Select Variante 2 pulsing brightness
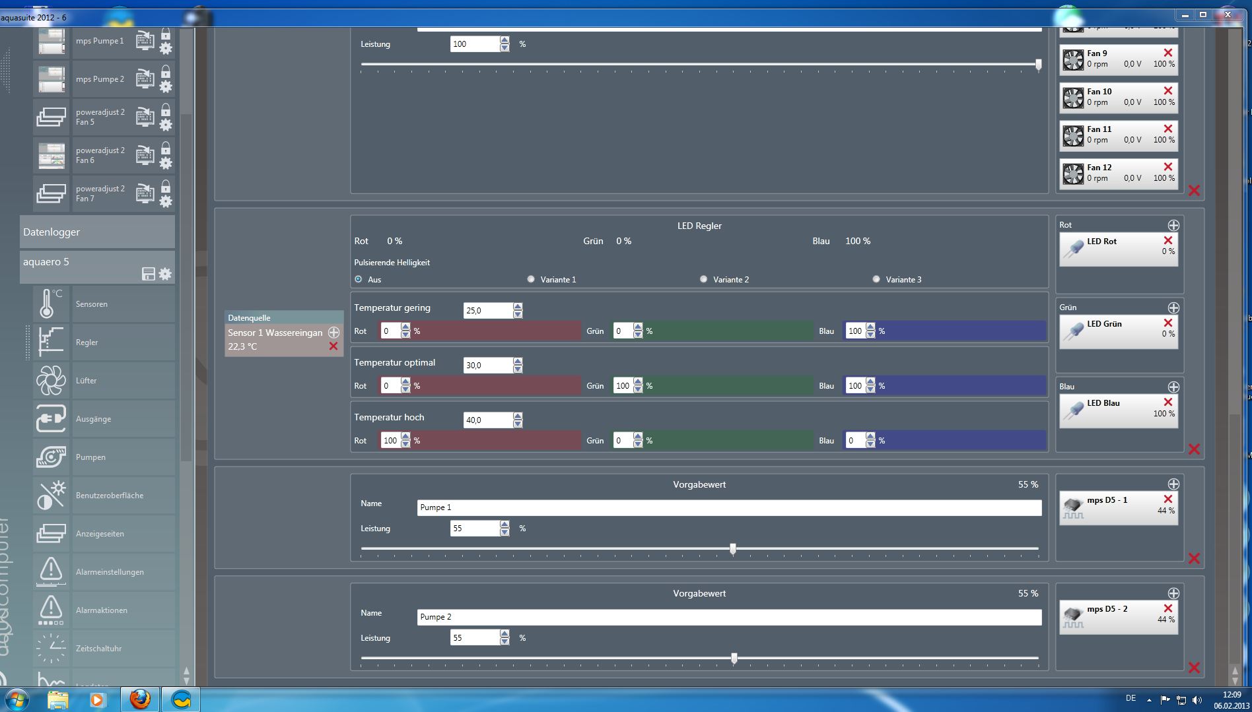This screenshot has width=1252, height=712. point(703,279)
